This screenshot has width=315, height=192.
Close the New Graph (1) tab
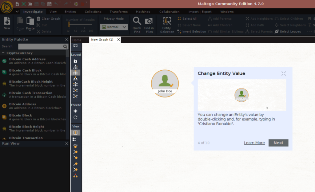[x=118, y=40]
